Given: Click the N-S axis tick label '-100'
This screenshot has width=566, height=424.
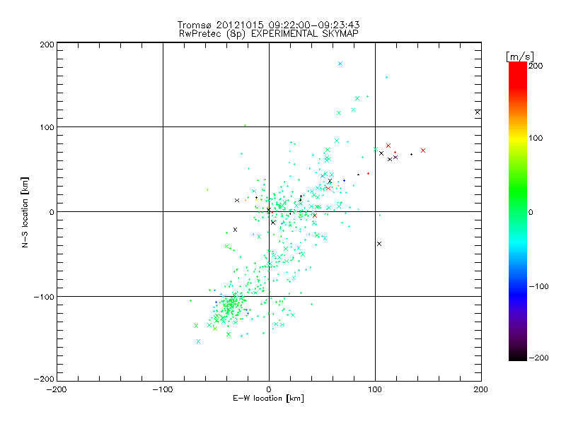Looking at the screenshot, I should coord(44,297).
